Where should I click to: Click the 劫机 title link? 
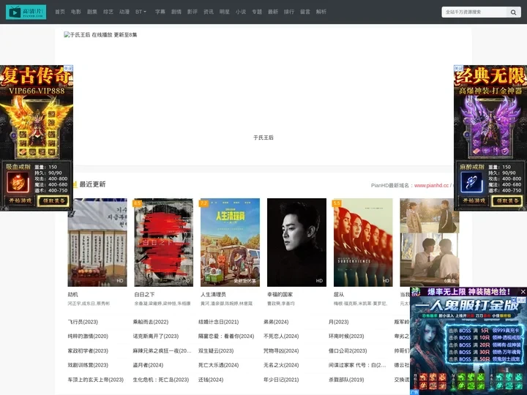coord(73,295)
